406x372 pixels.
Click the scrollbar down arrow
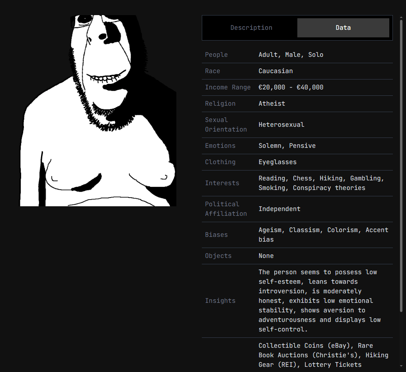(401, 366)
